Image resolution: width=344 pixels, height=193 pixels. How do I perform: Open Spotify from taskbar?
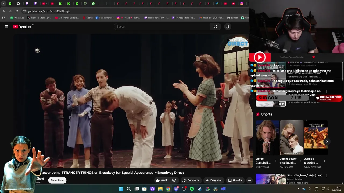point(192,189)
